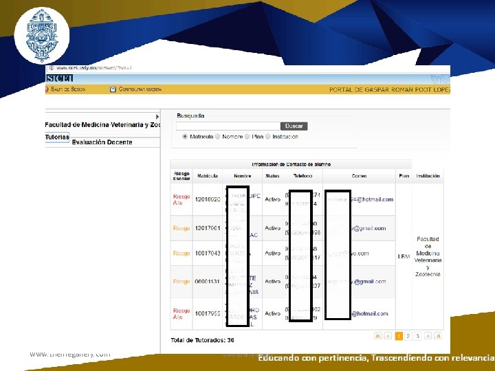Select the Institucion search radio button
Image resolution: width=495 pixels, height=371 pixels.
[267, 137]
